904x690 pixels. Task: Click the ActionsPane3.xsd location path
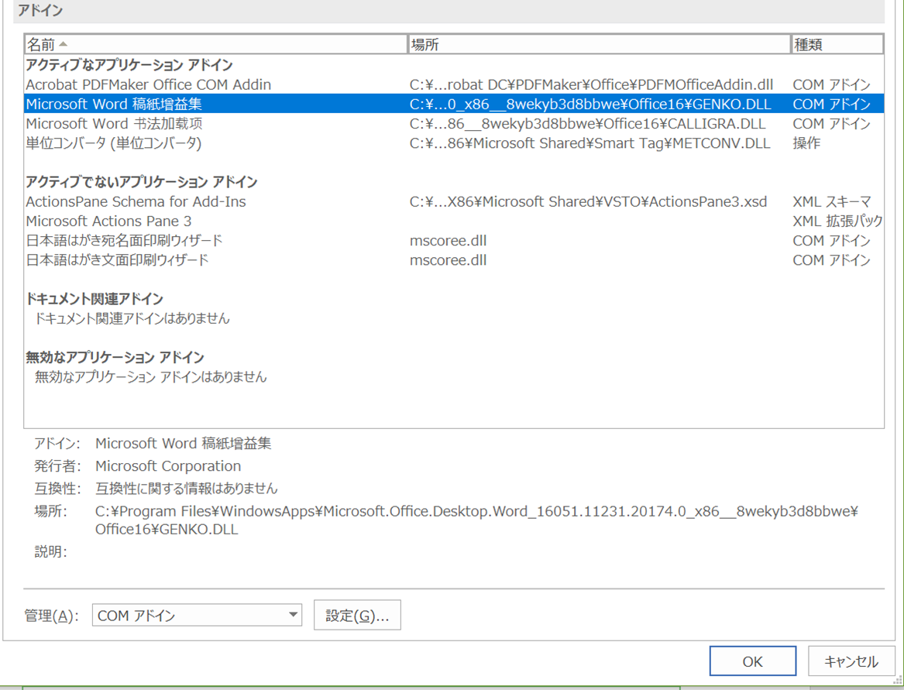[x=588, y=202]
